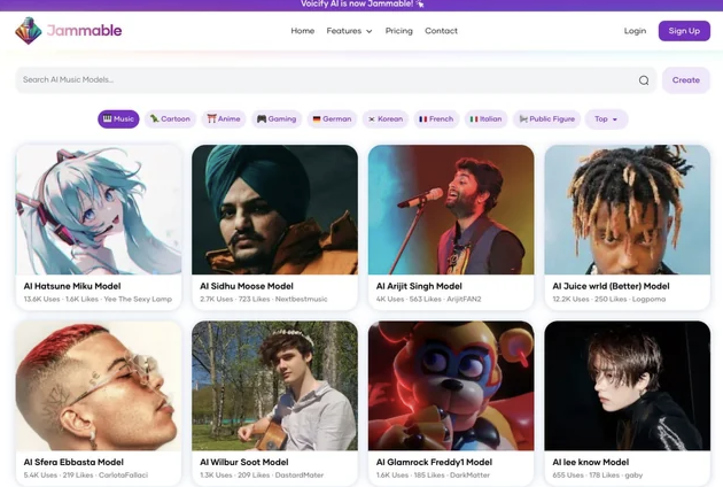Select the Korean language filter

point(385,119)
